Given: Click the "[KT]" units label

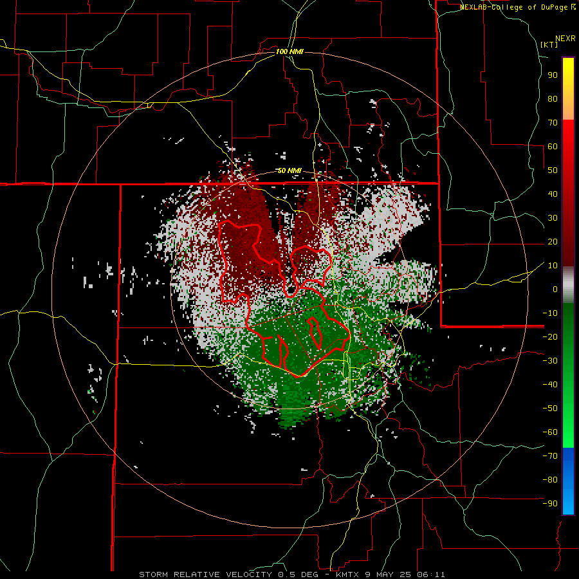Looking at the screenshot, I should pyautogui.click(x=549, y=44).
